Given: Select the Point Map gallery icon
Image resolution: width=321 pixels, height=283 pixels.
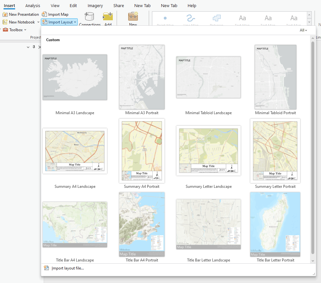Looking at the screenshot, I should point(165,18).
